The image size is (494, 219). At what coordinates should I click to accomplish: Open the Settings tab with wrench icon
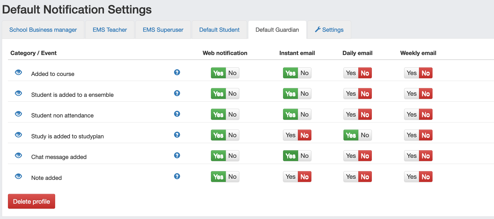click(329, 30)
